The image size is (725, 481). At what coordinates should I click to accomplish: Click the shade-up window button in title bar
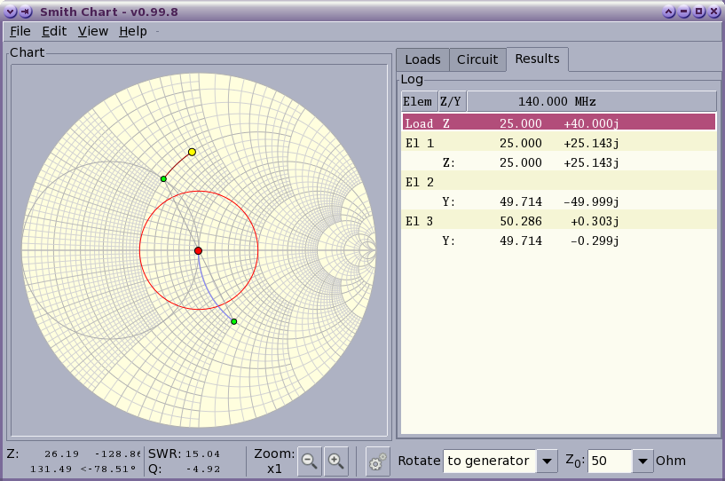coord(668,12)
